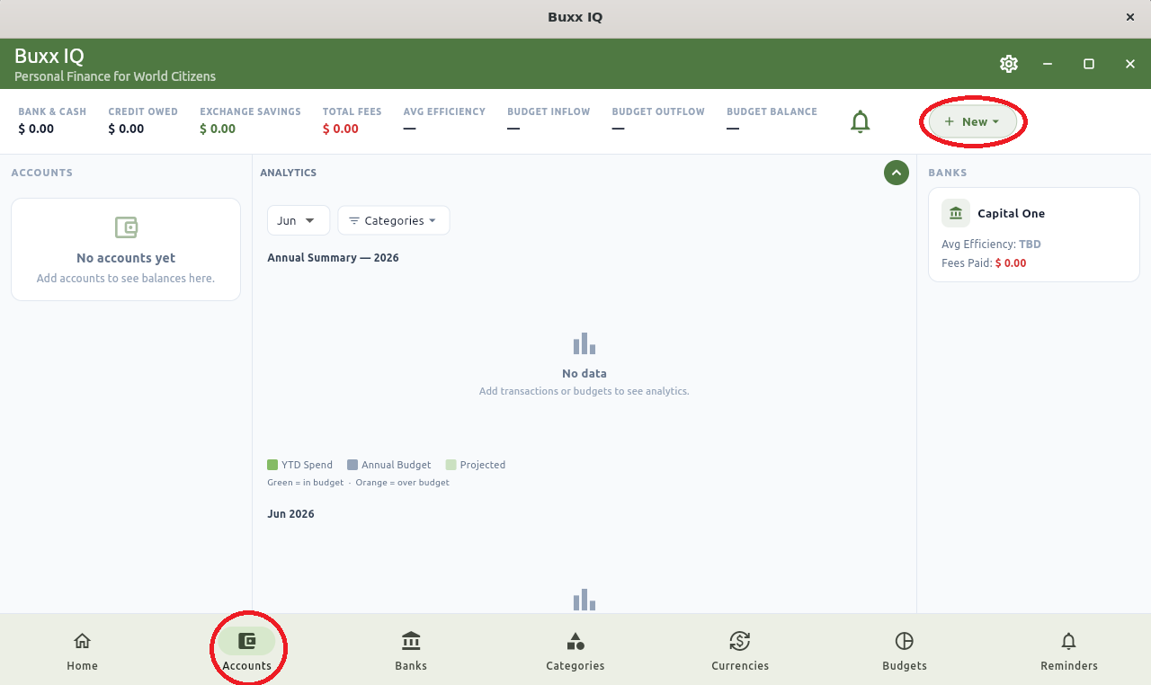Click the Budget Balance summary stat
1151x685 pixels.
click(772, 120)
